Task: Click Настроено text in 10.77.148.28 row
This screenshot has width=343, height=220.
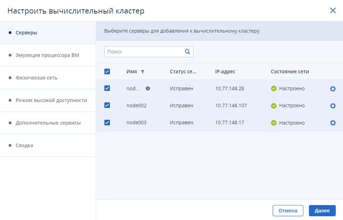Action: 292,88
